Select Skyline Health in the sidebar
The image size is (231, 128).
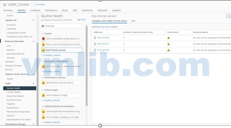[20, 88]
